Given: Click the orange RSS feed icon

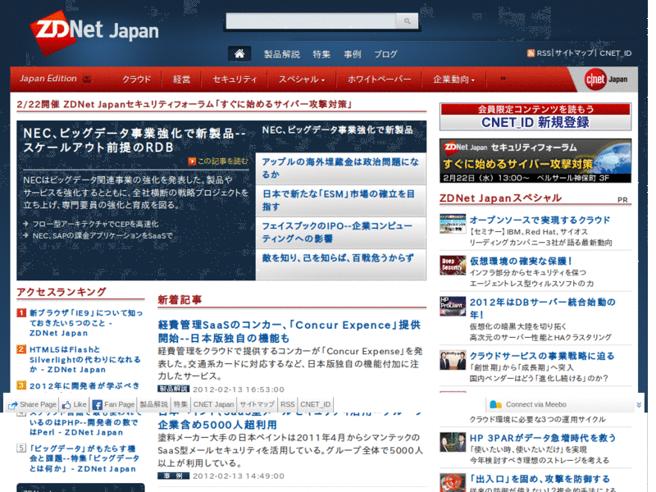Looking at the screenshot, I should tap(531, 53).
